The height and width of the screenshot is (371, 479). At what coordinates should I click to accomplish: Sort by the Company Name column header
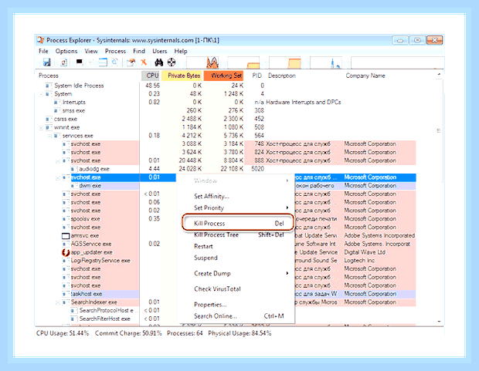pyautogui.click(x=365, y=76)
